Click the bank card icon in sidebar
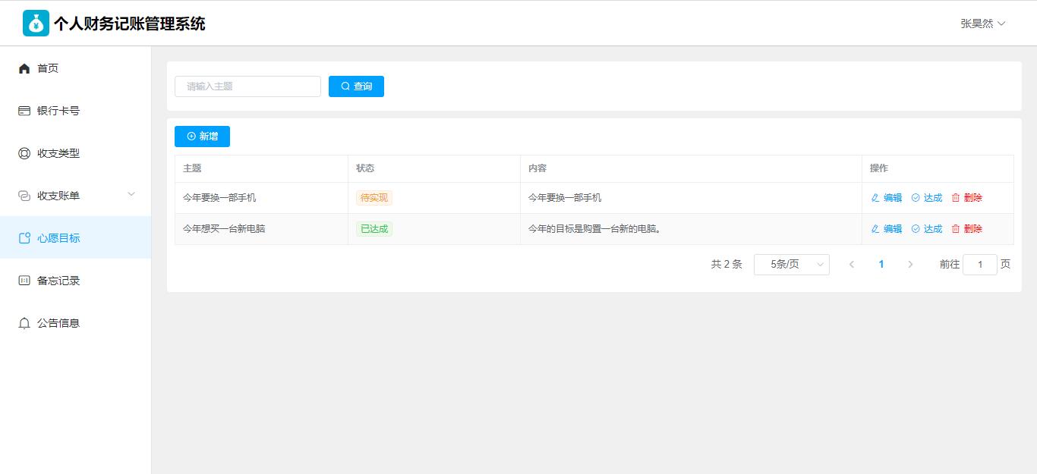Screen dimensions: 1037x474 (x=24, y=111)
